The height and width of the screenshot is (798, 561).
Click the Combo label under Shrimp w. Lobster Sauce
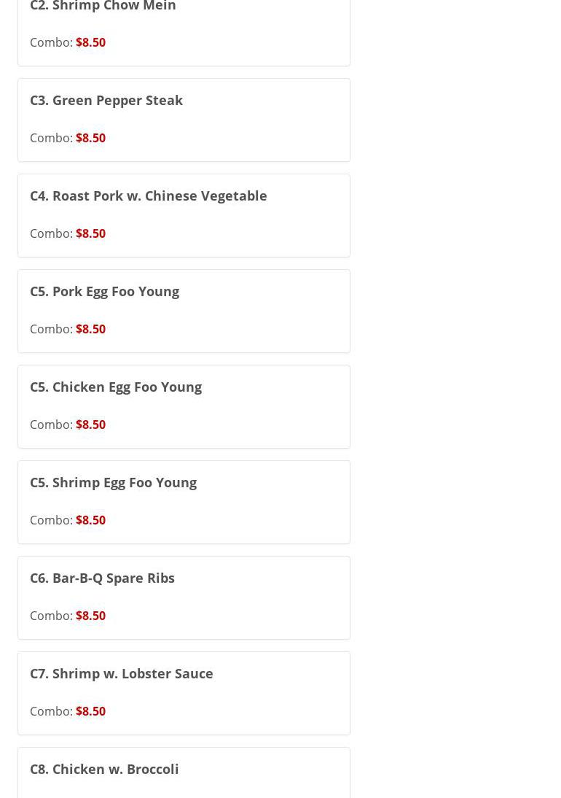click(x=51, y=711)
